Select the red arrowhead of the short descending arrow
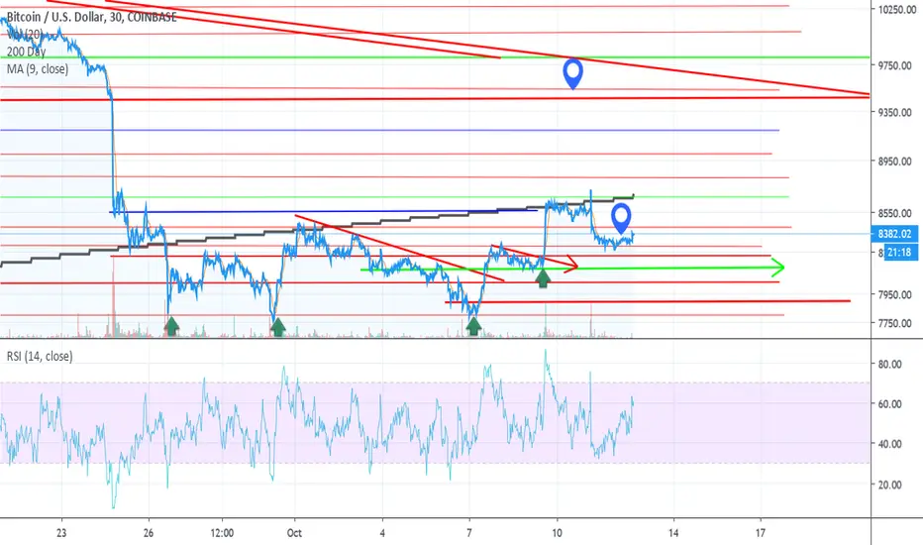This screenshot has width=923, height=545. point(570,265)
